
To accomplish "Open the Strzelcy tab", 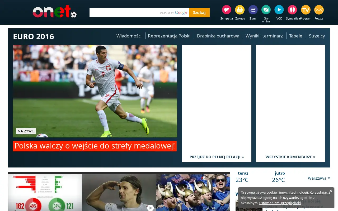I will [x=317, y=36].
